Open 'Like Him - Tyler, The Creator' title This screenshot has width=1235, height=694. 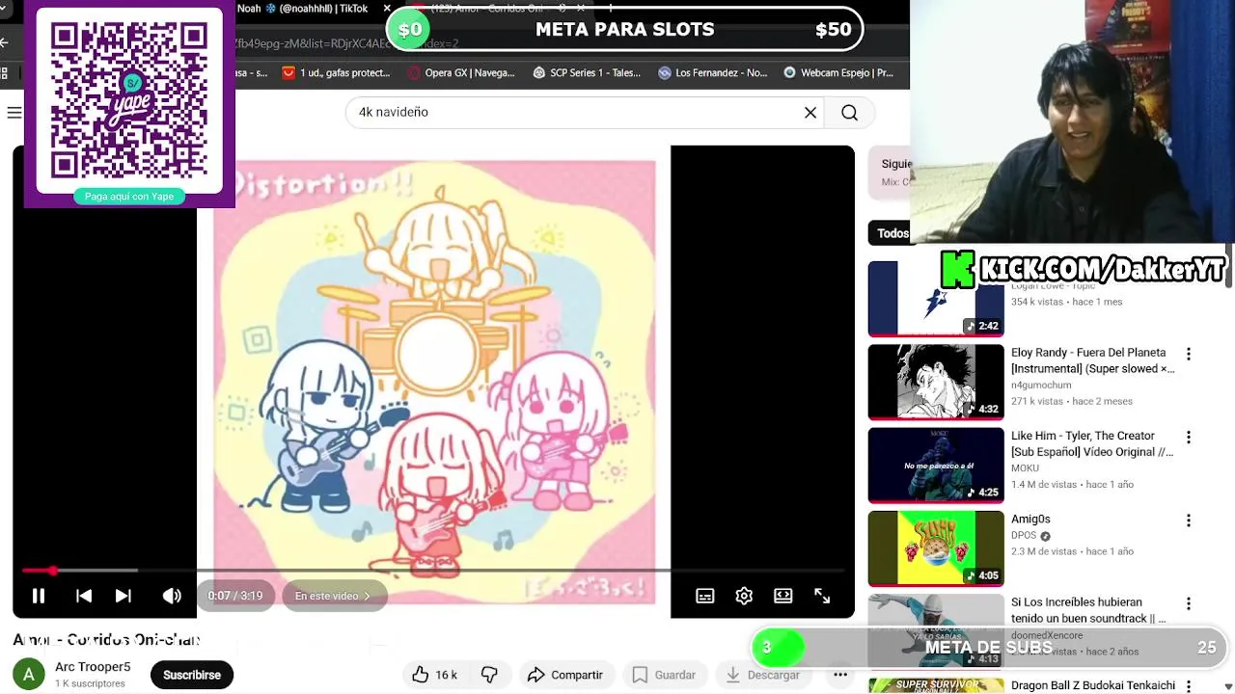[x=1092, y=443]
